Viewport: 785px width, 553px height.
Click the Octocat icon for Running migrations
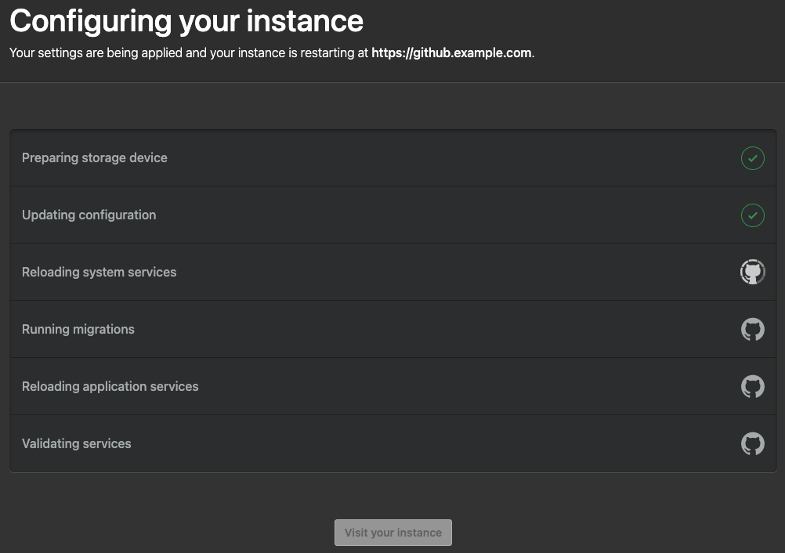click(x=752, y=329)
